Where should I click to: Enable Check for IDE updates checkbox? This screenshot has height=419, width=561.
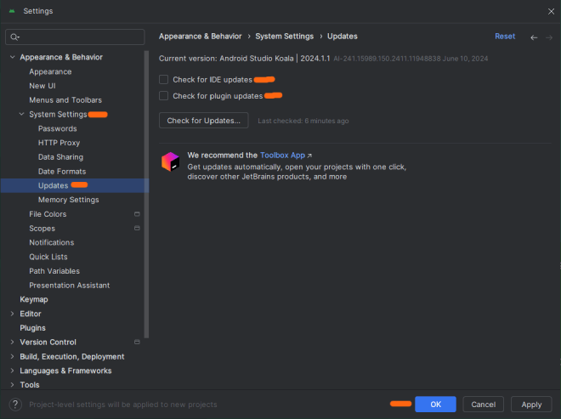[x=163, y=79]
